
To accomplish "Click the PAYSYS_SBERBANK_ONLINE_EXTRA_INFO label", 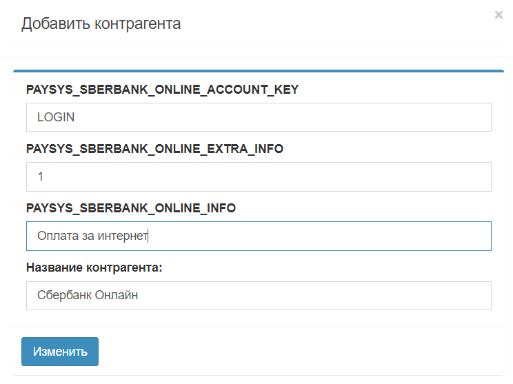I will (x=154, y=149).
